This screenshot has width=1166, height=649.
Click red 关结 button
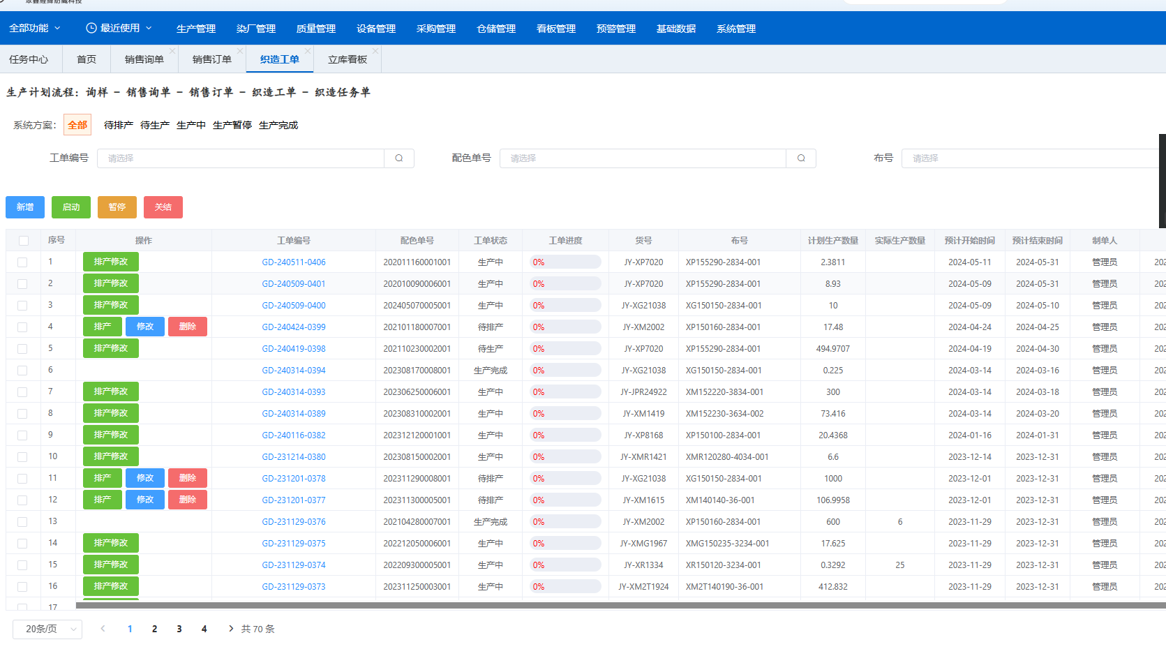pyautogui.click(x=163, y=207)
